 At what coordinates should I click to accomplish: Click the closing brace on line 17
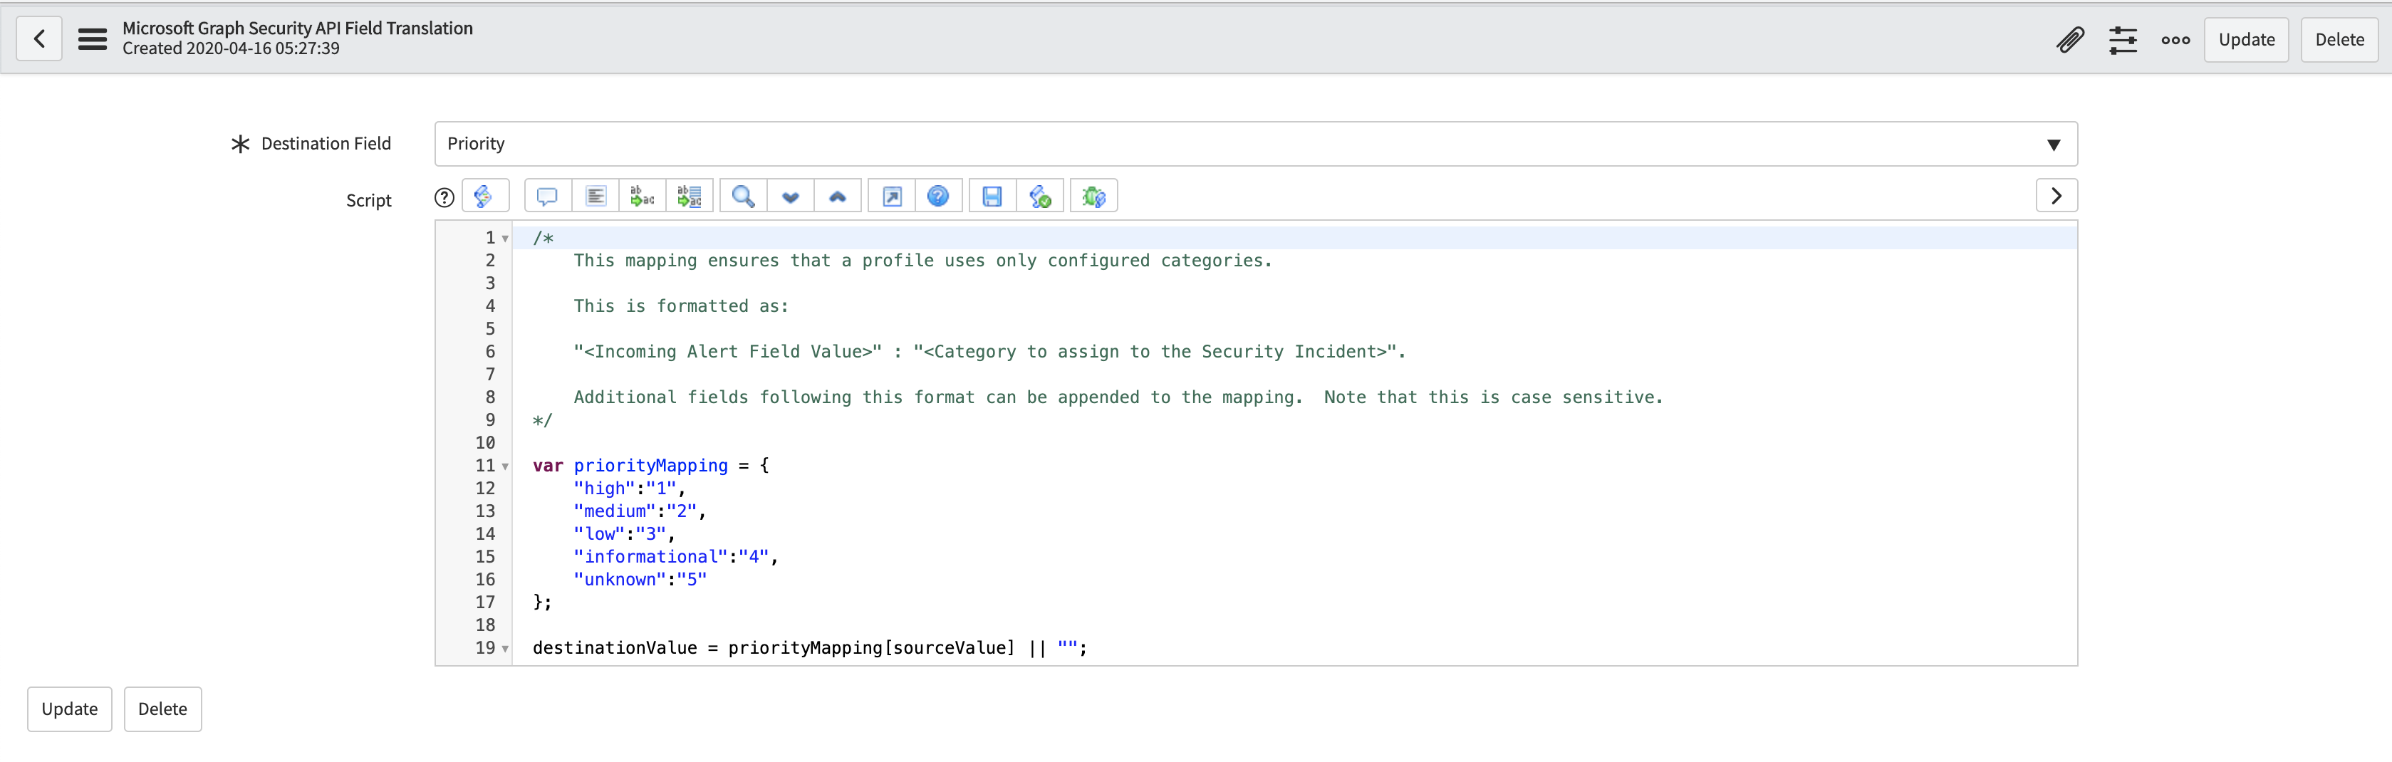point(542,602)
